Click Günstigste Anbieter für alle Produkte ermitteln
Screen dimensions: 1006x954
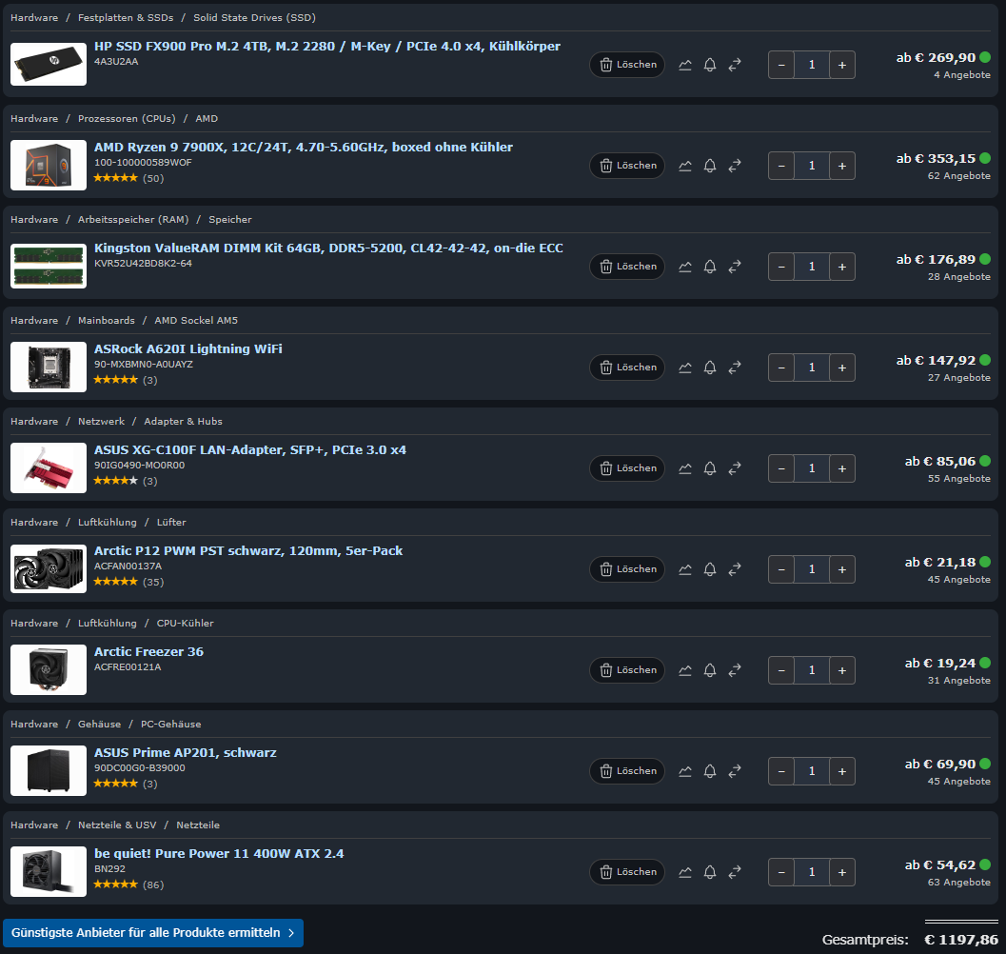pos(152,933)
